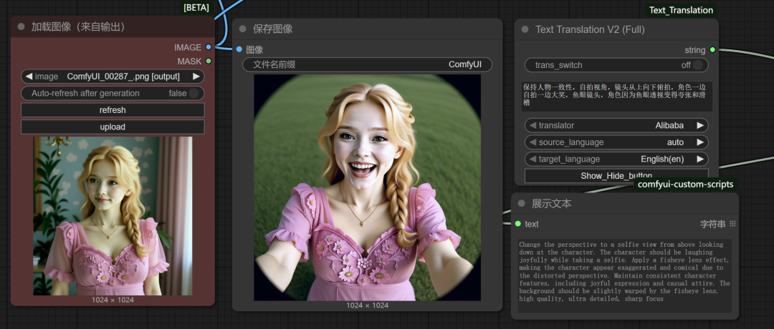Click 1024 × 1024 label under saved image
Viewport: 774px width, 329px height.
click(x=367, y=305)
